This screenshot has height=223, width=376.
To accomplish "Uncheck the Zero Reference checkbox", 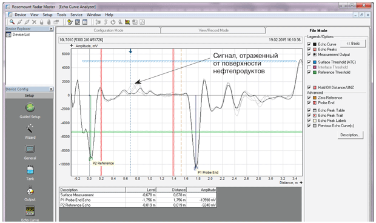I will (x=309, y=98).
